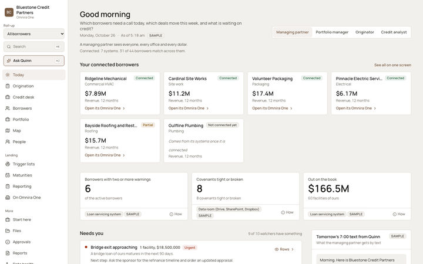Expand Pinnacle Electric's Open its Omnira One chevron
The height and width of the screenshot is (264, 423).
click(x=375, y=109)
